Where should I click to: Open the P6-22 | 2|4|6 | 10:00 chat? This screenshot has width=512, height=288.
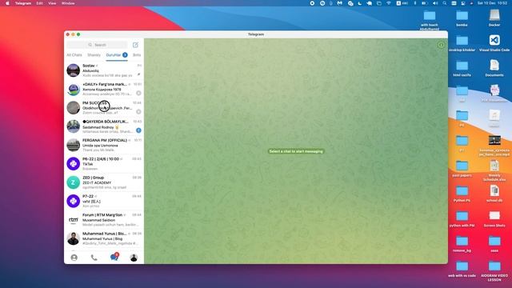click(104, 163)
